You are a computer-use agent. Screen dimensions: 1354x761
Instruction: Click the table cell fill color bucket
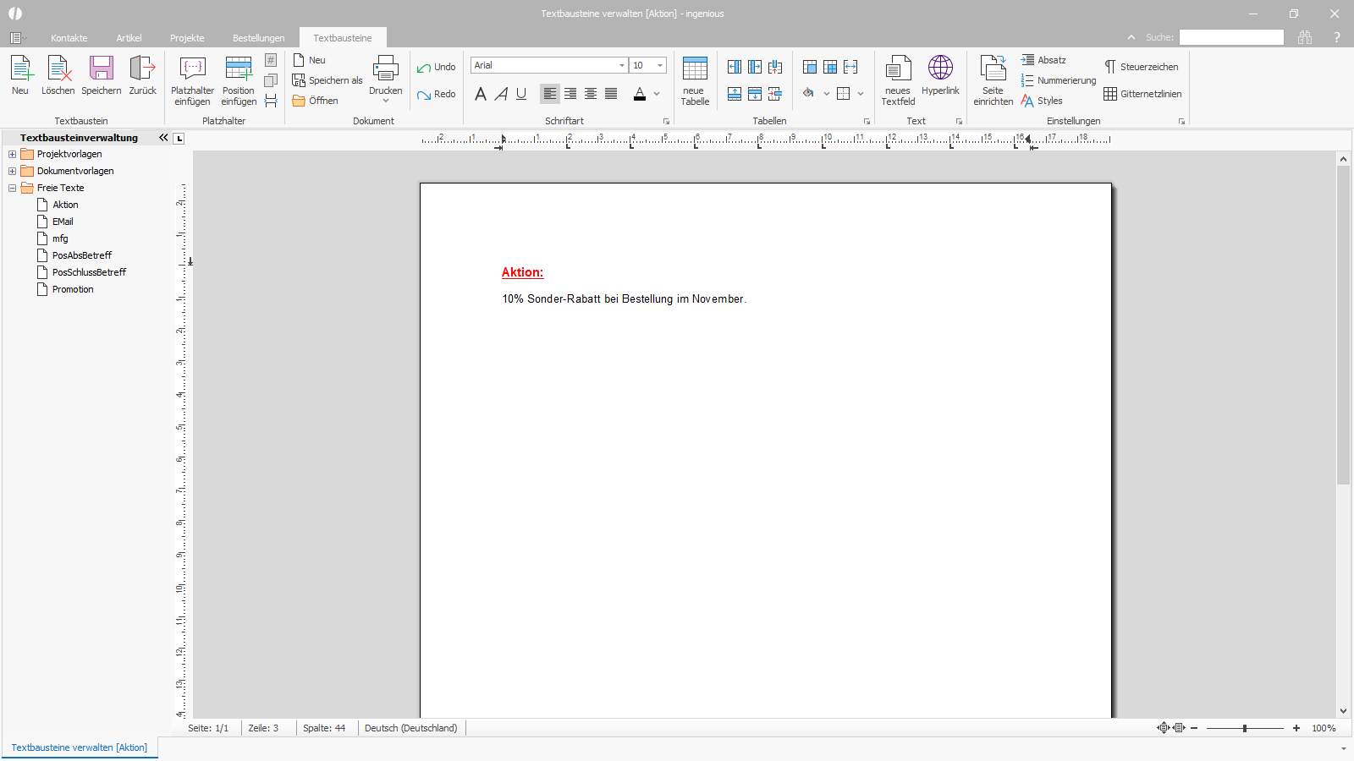click(x=809, y=94)
